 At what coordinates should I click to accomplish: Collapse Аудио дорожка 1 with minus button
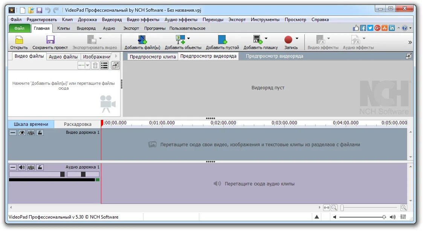point(13,167)
